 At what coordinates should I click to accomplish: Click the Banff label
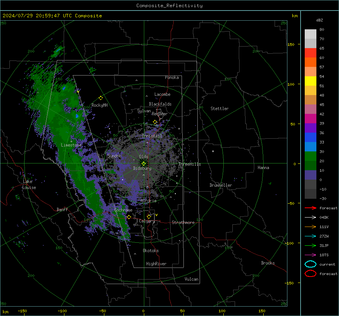(x=62, y=209)
